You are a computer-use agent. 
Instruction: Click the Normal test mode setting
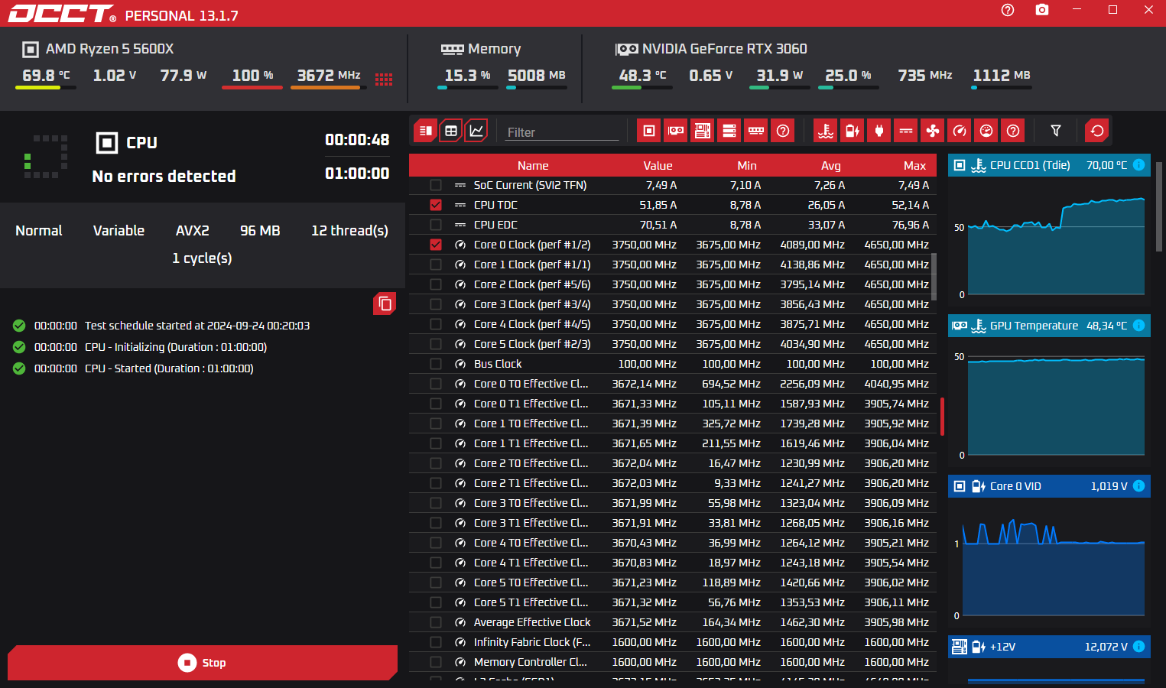pos(39,231)
